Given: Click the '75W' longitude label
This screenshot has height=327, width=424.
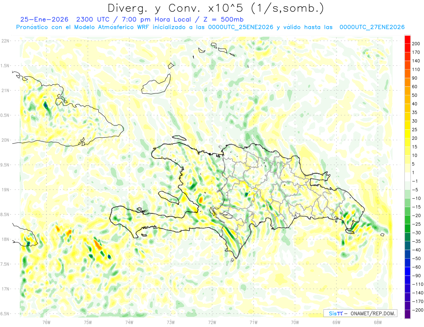Looking at the screenshot, I should tap(88, 322).
